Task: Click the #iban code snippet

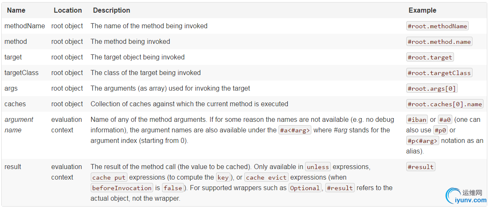Action: [417, 120]
